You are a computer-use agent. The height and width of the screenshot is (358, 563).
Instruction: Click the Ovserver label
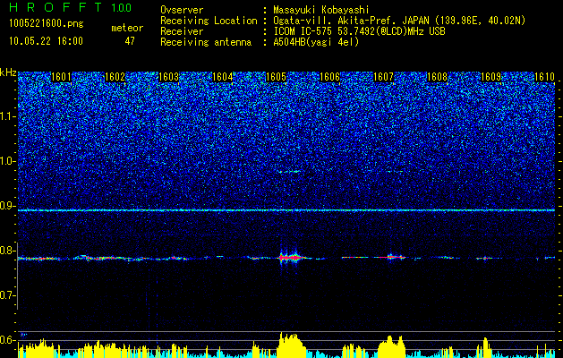(182, 10)
